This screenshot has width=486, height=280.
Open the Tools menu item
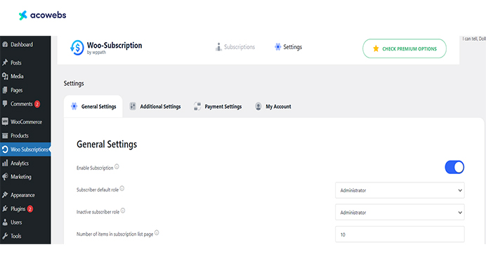pyautogui.click(x=25, y=236)
